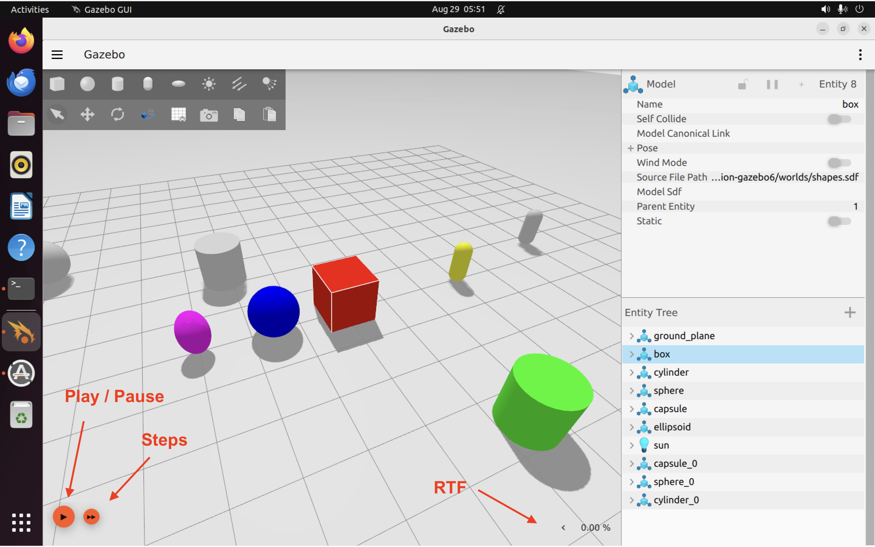Viewport: 875px width, 547px height.
Task: Take a screenshot with camera icon
Action: (209, 115)
